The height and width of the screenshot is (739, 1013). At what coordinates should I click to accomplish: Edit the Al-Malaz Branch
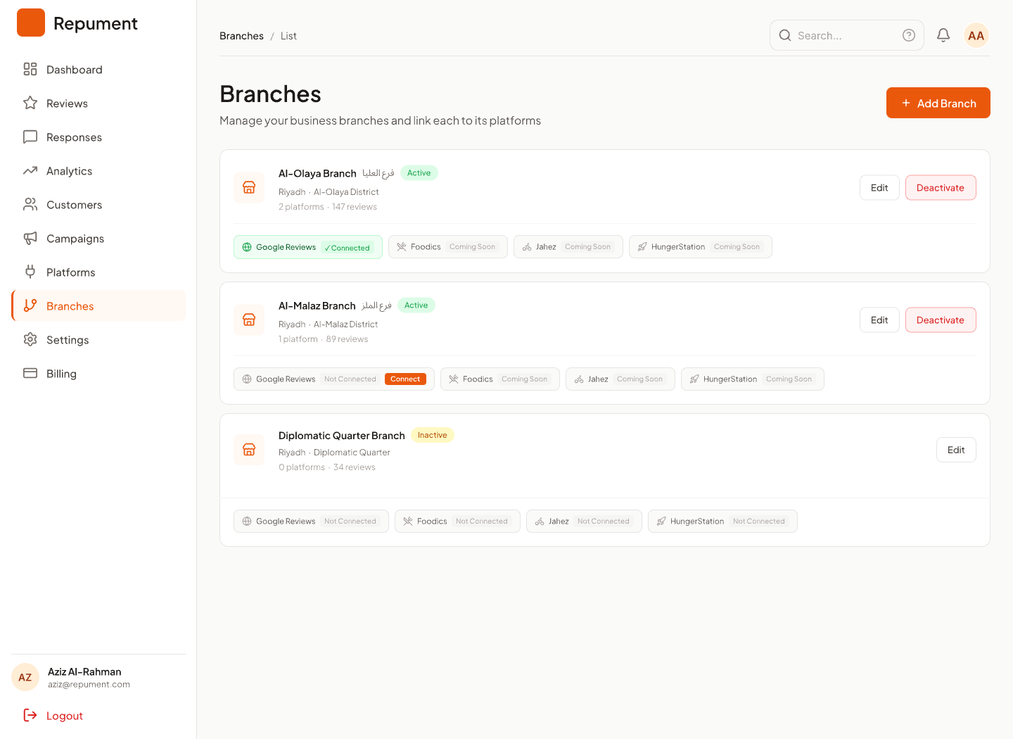coord(879,320)
